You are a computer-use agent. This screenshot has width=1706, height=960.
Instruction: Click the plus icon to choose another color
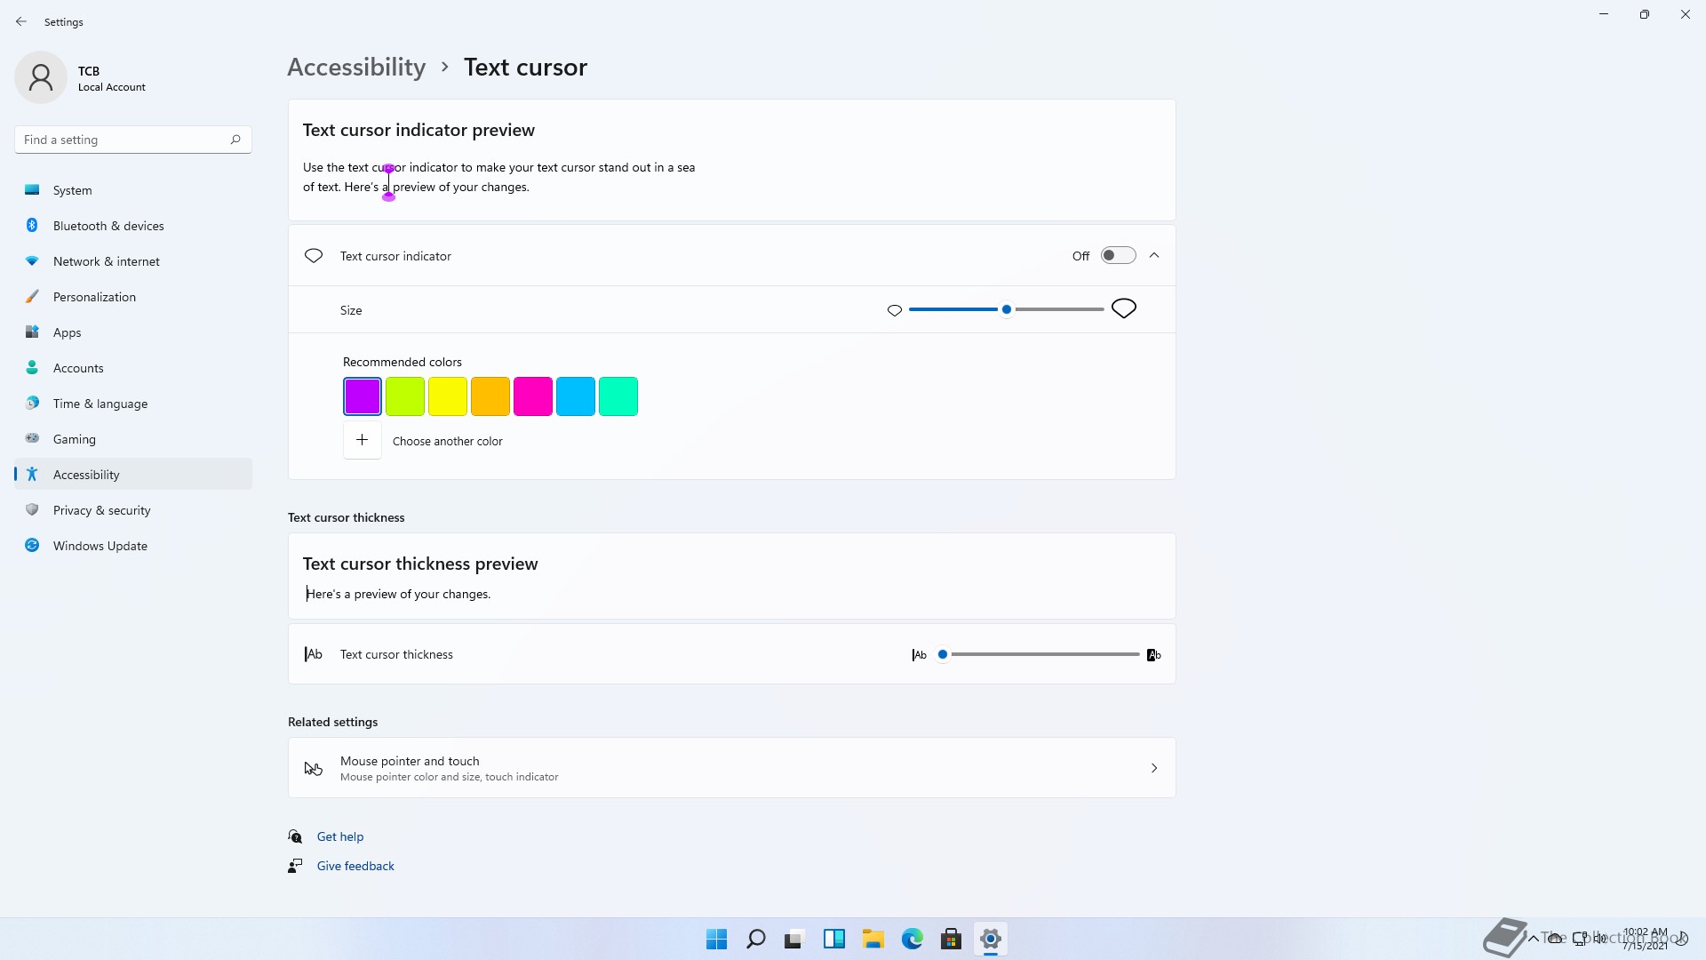click(362, 440)
